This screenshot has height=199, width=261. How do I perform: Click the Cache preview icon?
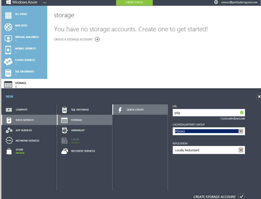pyautogui.click(x=64, y=141)
